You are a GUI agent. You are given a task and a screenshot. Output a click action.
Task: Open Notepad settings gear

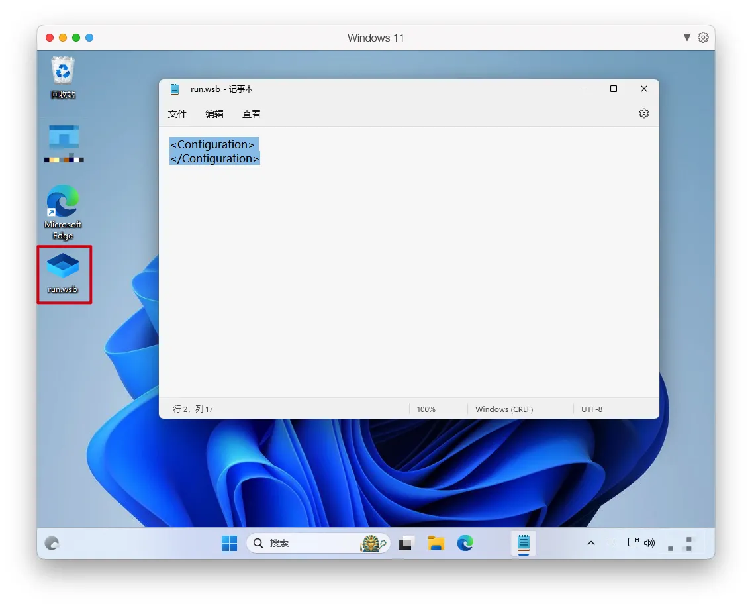(x=643, y=113)
